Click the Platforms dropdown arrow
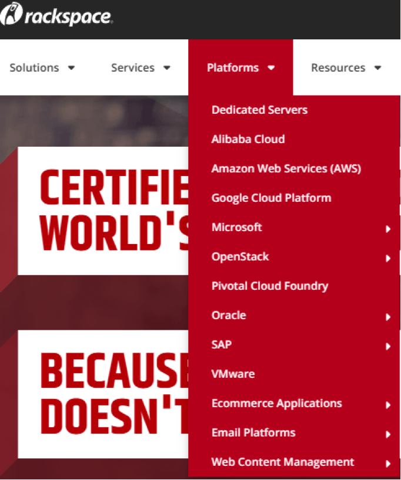Image resolution: width=401 pixels, height=480 pixels. point(271,68)
